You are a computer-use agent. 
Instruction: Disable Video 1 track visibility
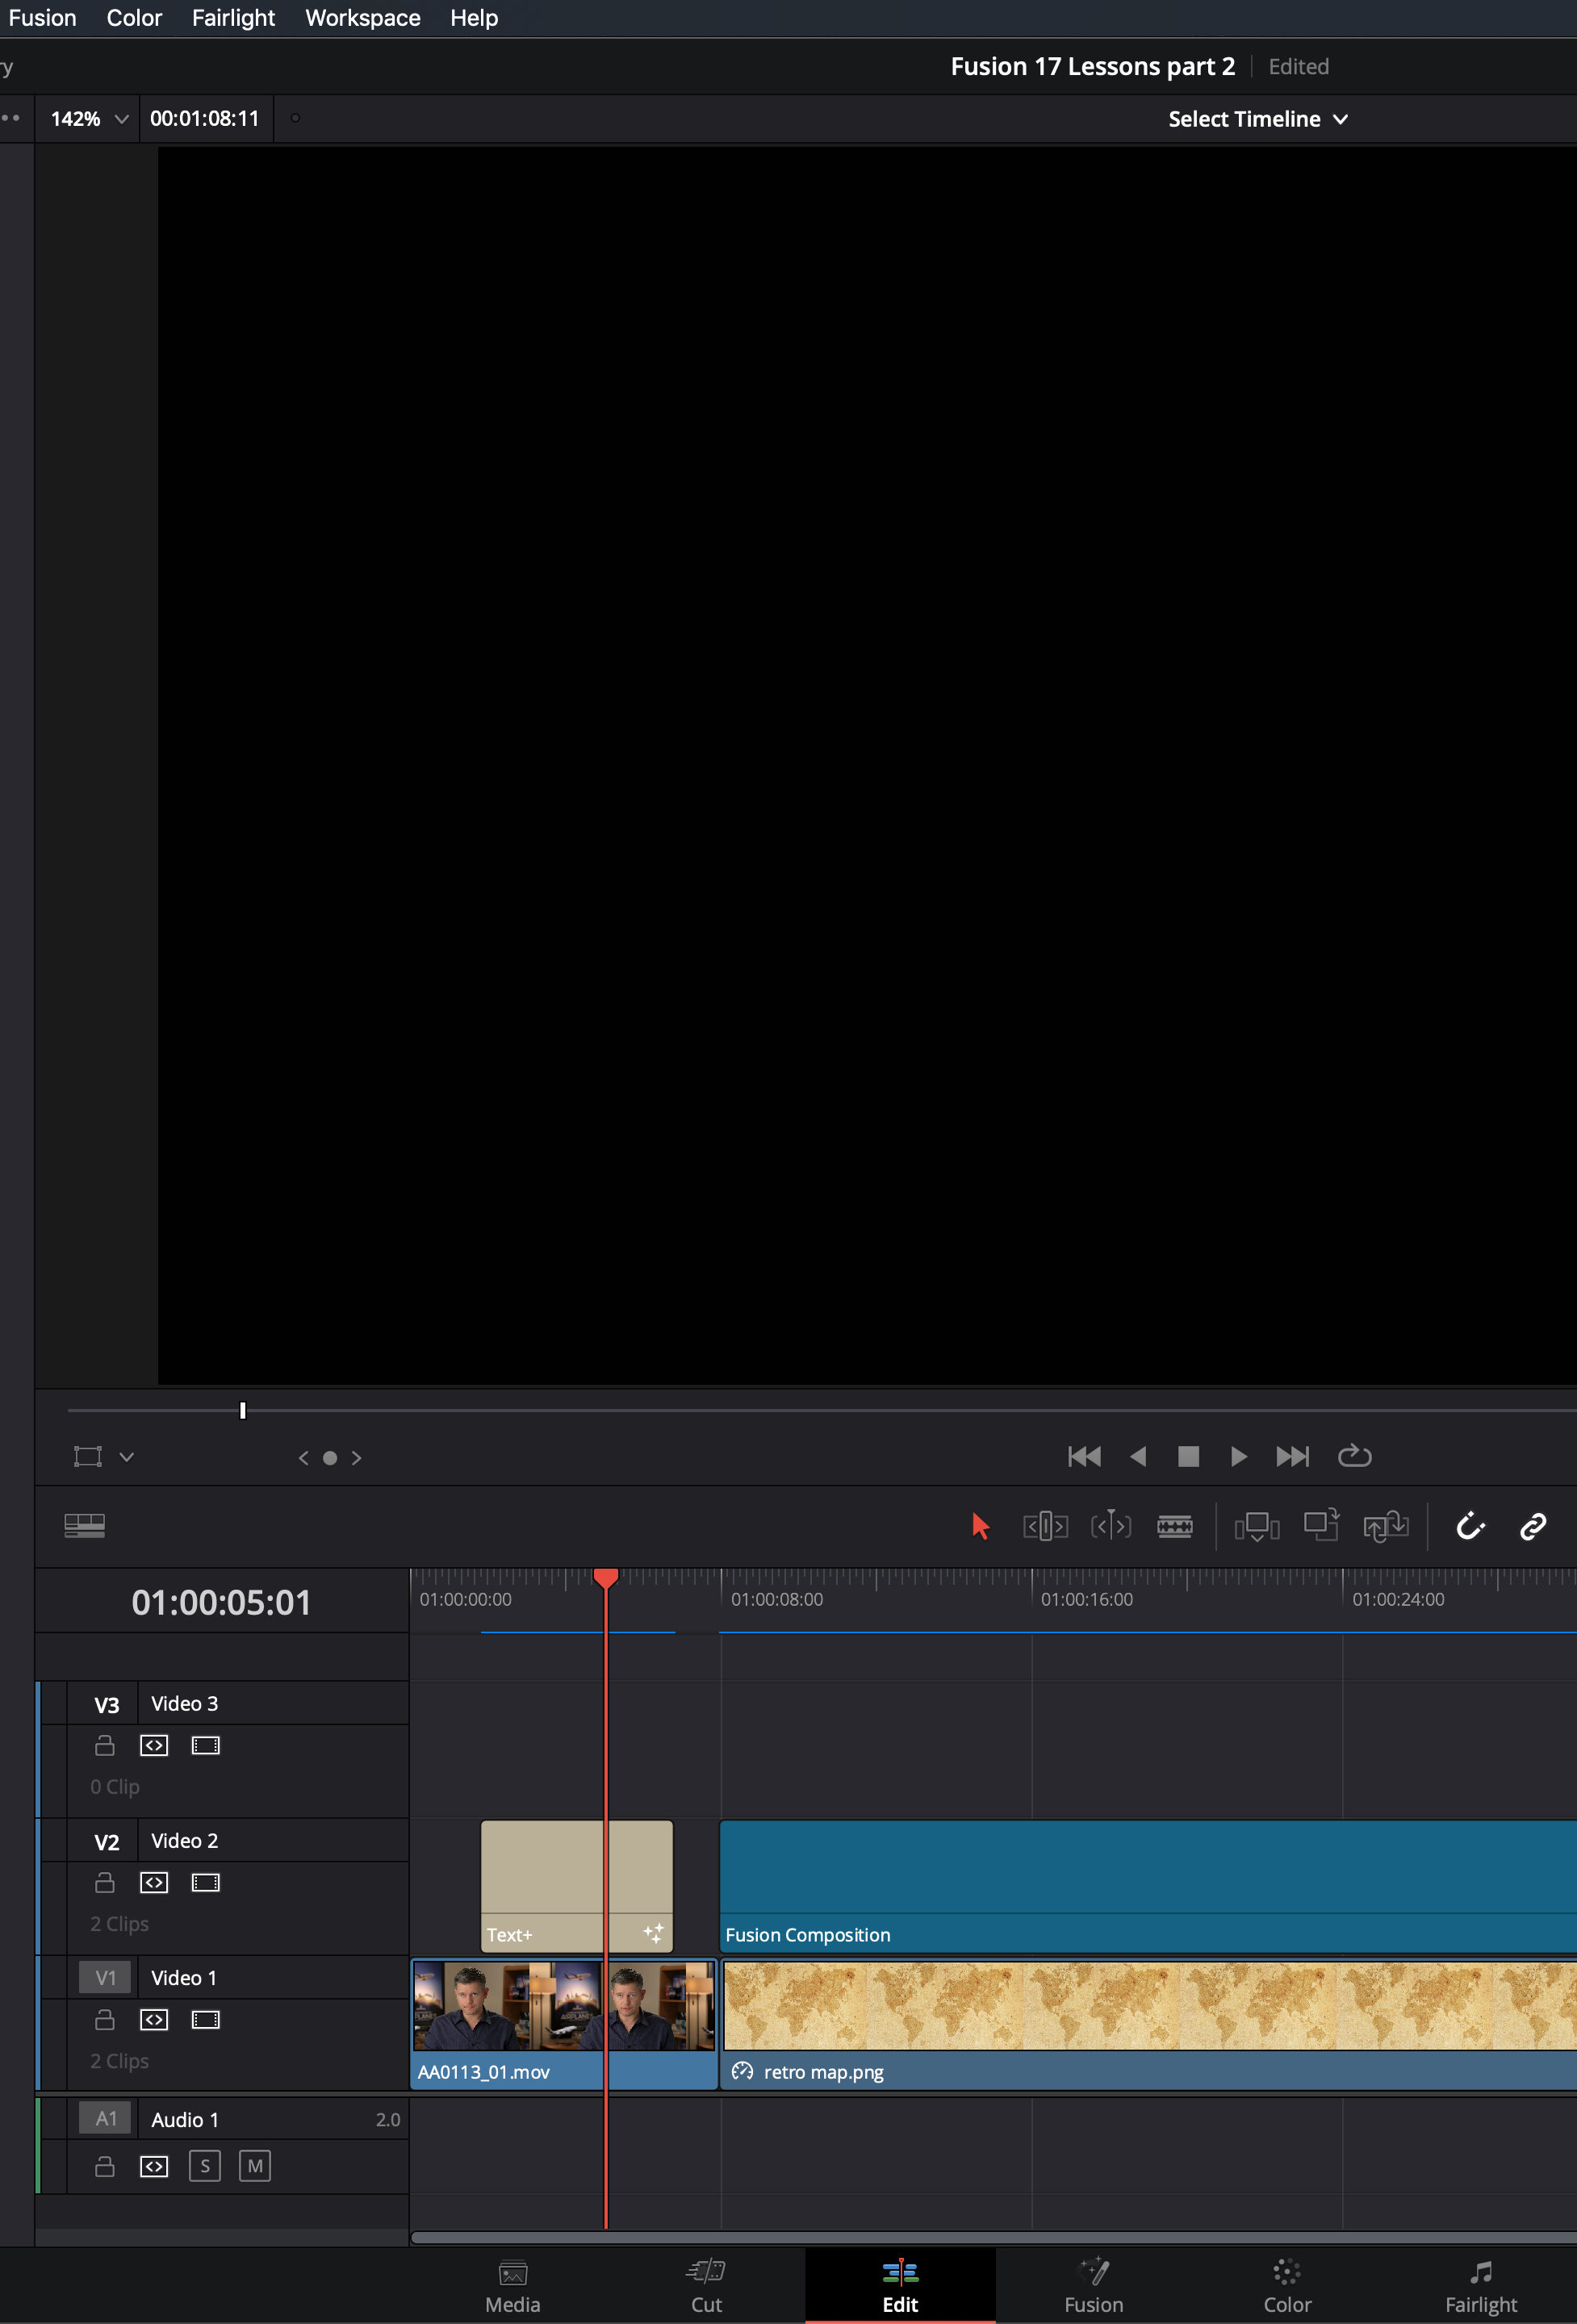(206, 2019)
